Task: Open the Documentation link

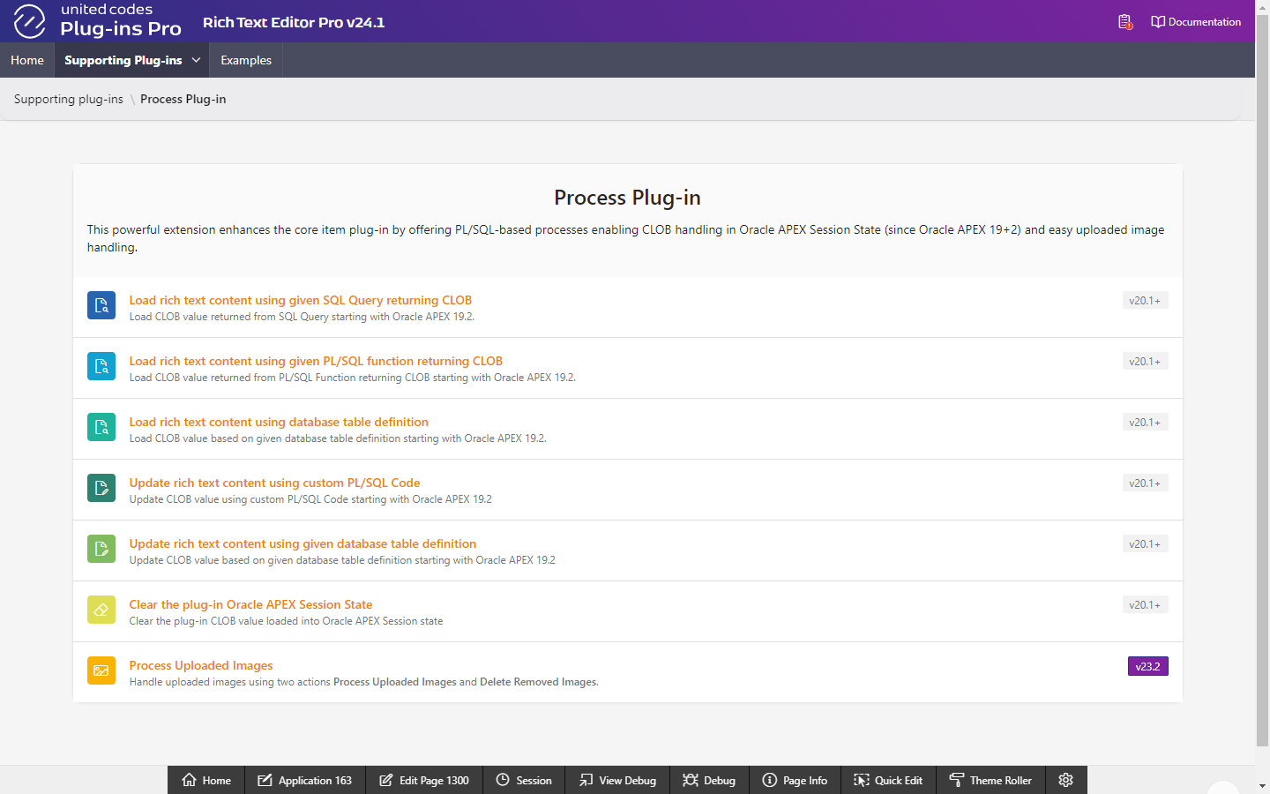Action: click(1196, 22)
